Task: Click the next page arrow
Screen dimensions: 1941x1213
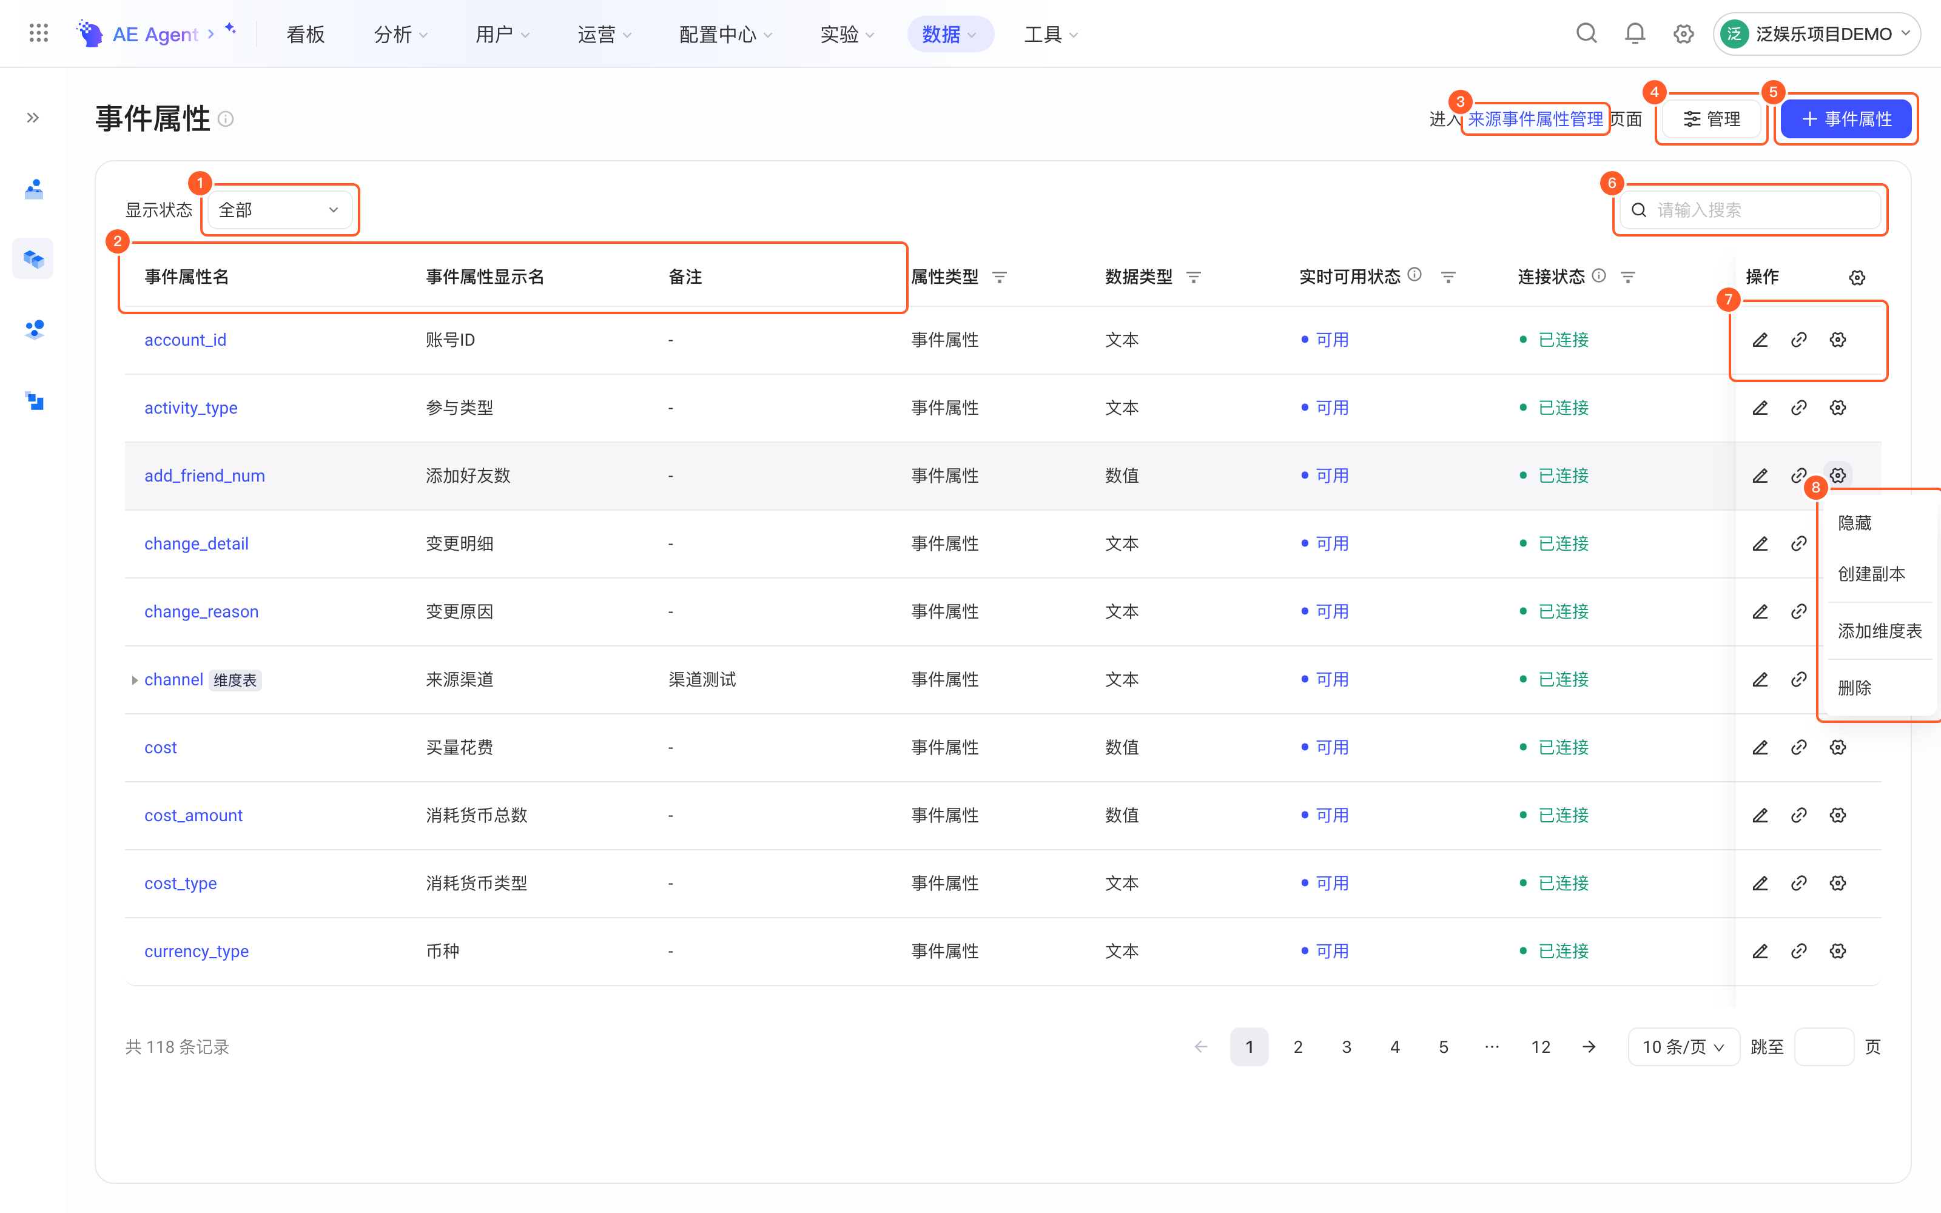Action: click(1588, 1047)
